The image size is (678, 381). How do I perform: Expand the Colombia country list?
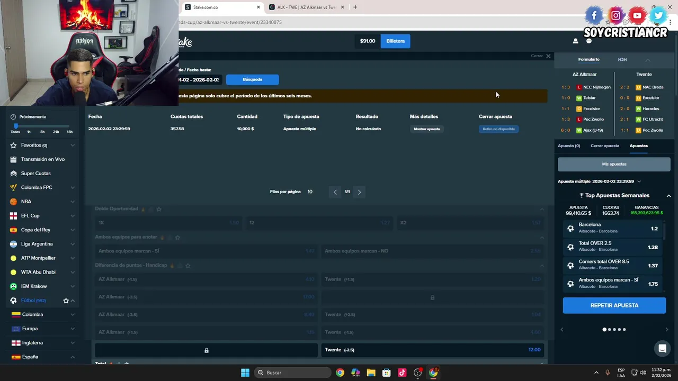click(x=73, y=314)
